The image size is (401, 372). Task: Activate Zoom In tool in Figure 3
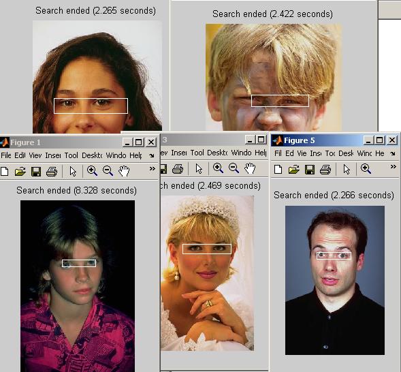[x=218, y=168]
